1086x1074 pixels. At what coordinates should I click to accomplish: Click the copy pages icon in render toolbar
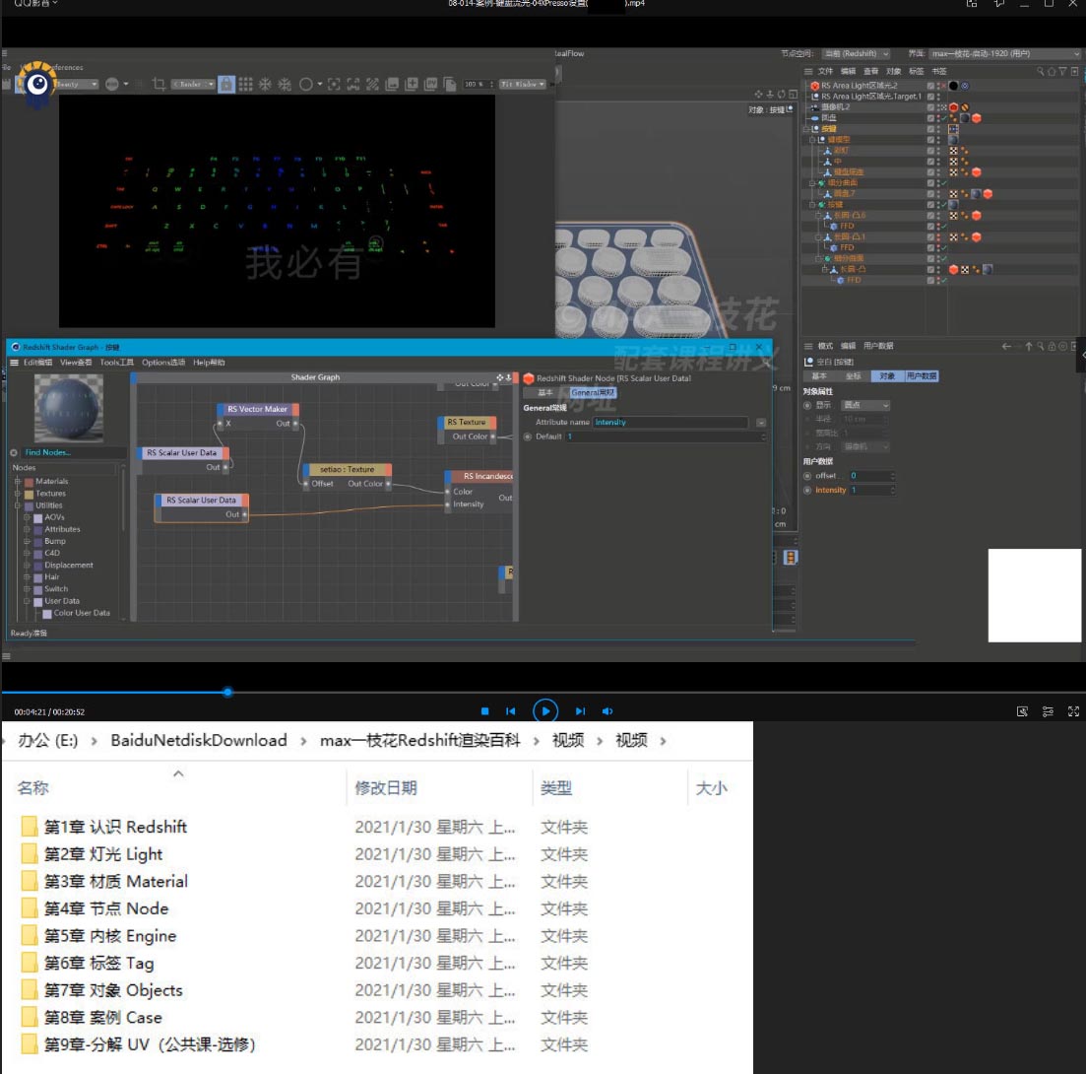pyautogui.click(x=450, y=84)
